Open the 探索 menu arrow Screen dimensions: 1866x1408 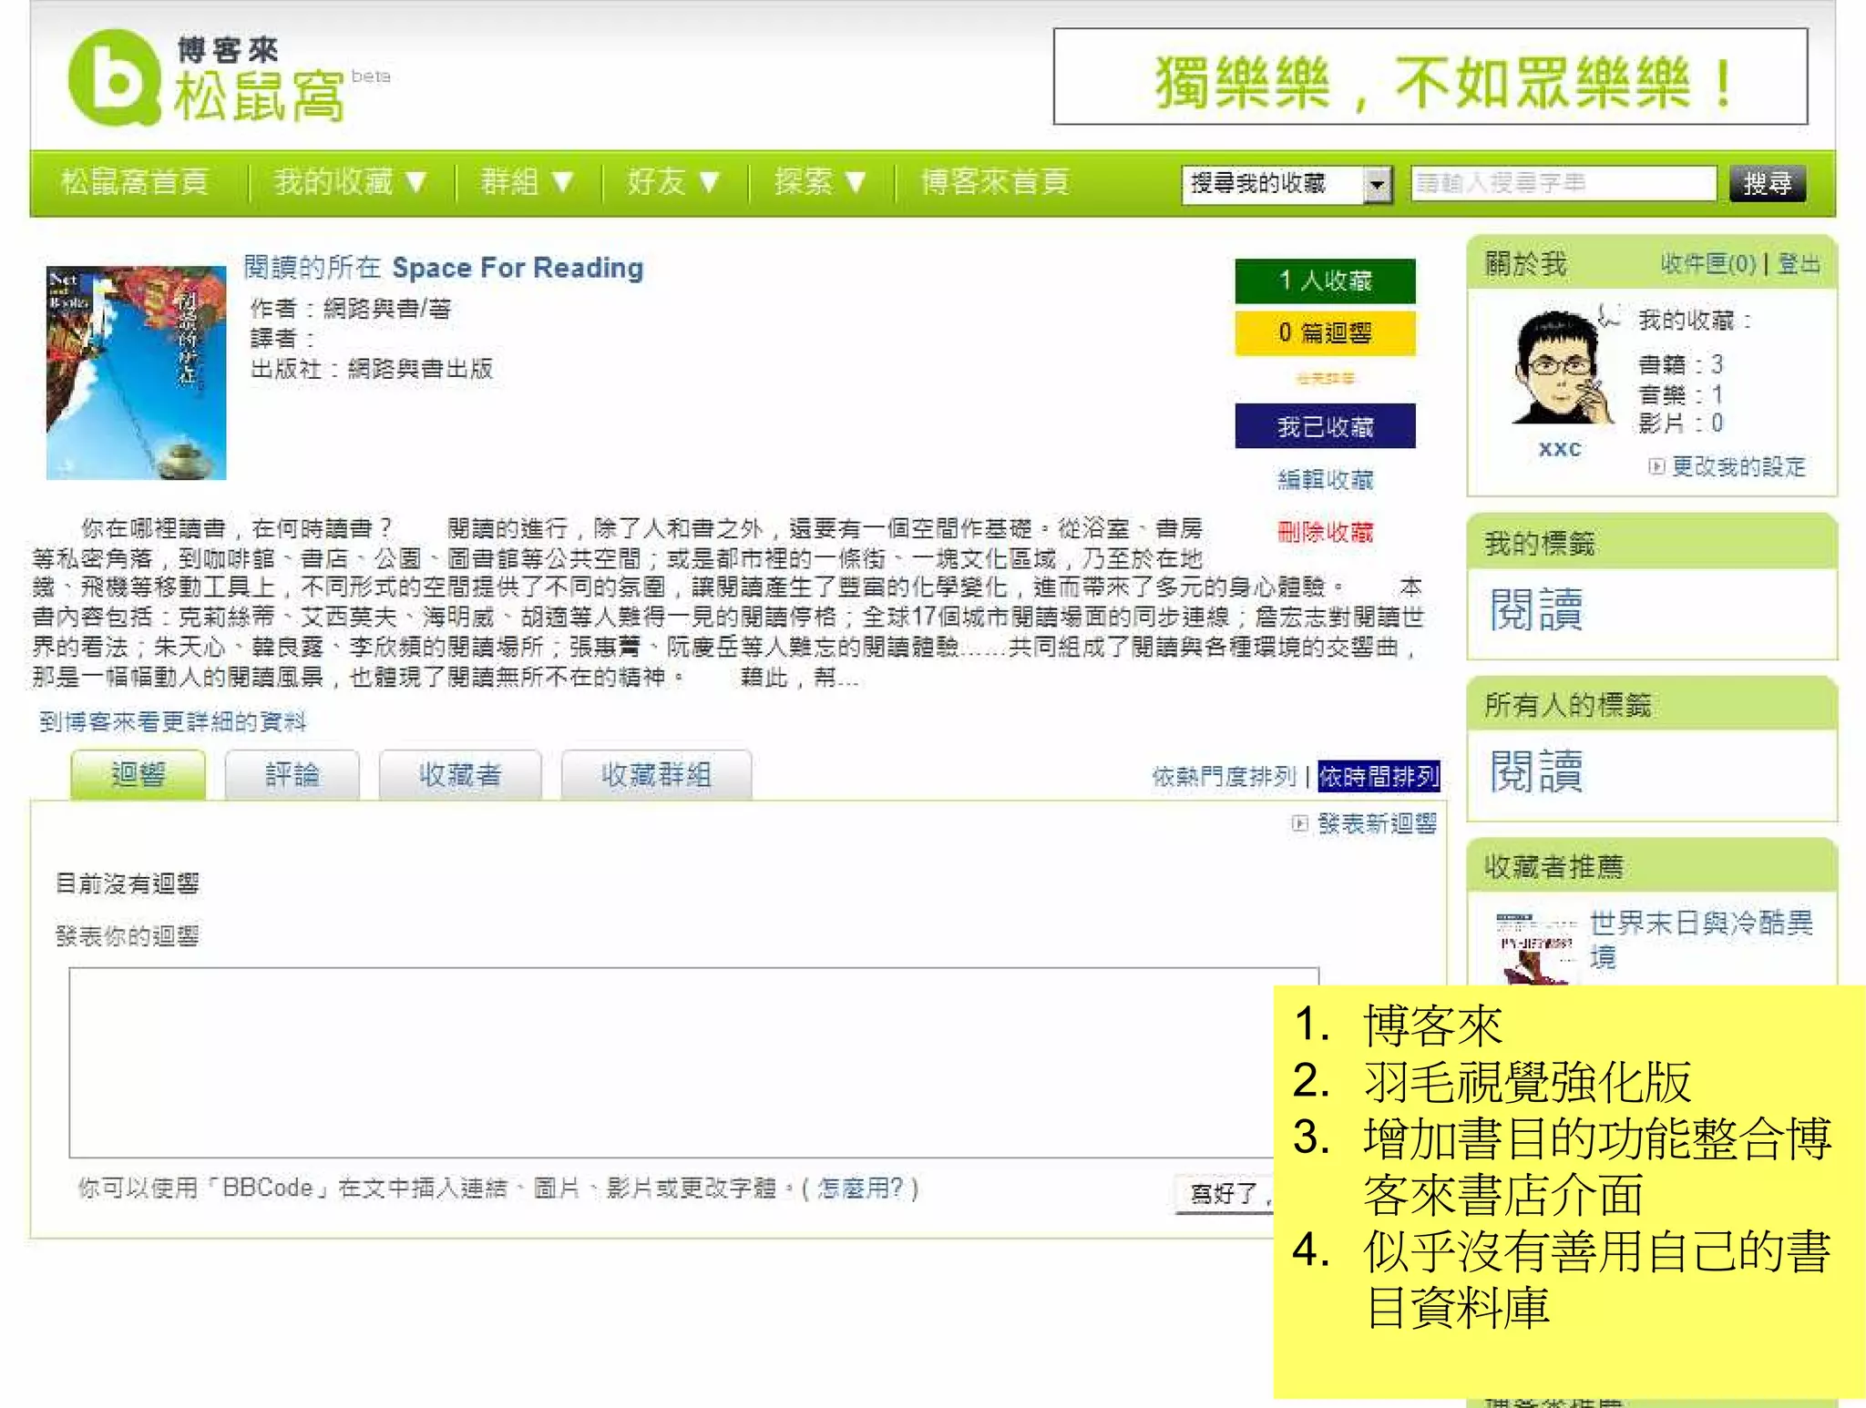pos(855,182)
